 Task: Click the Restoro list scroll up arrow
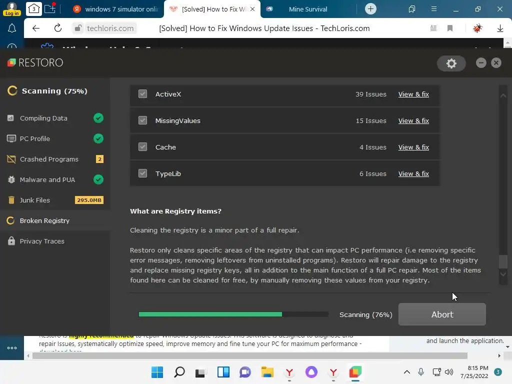point(503,95)
